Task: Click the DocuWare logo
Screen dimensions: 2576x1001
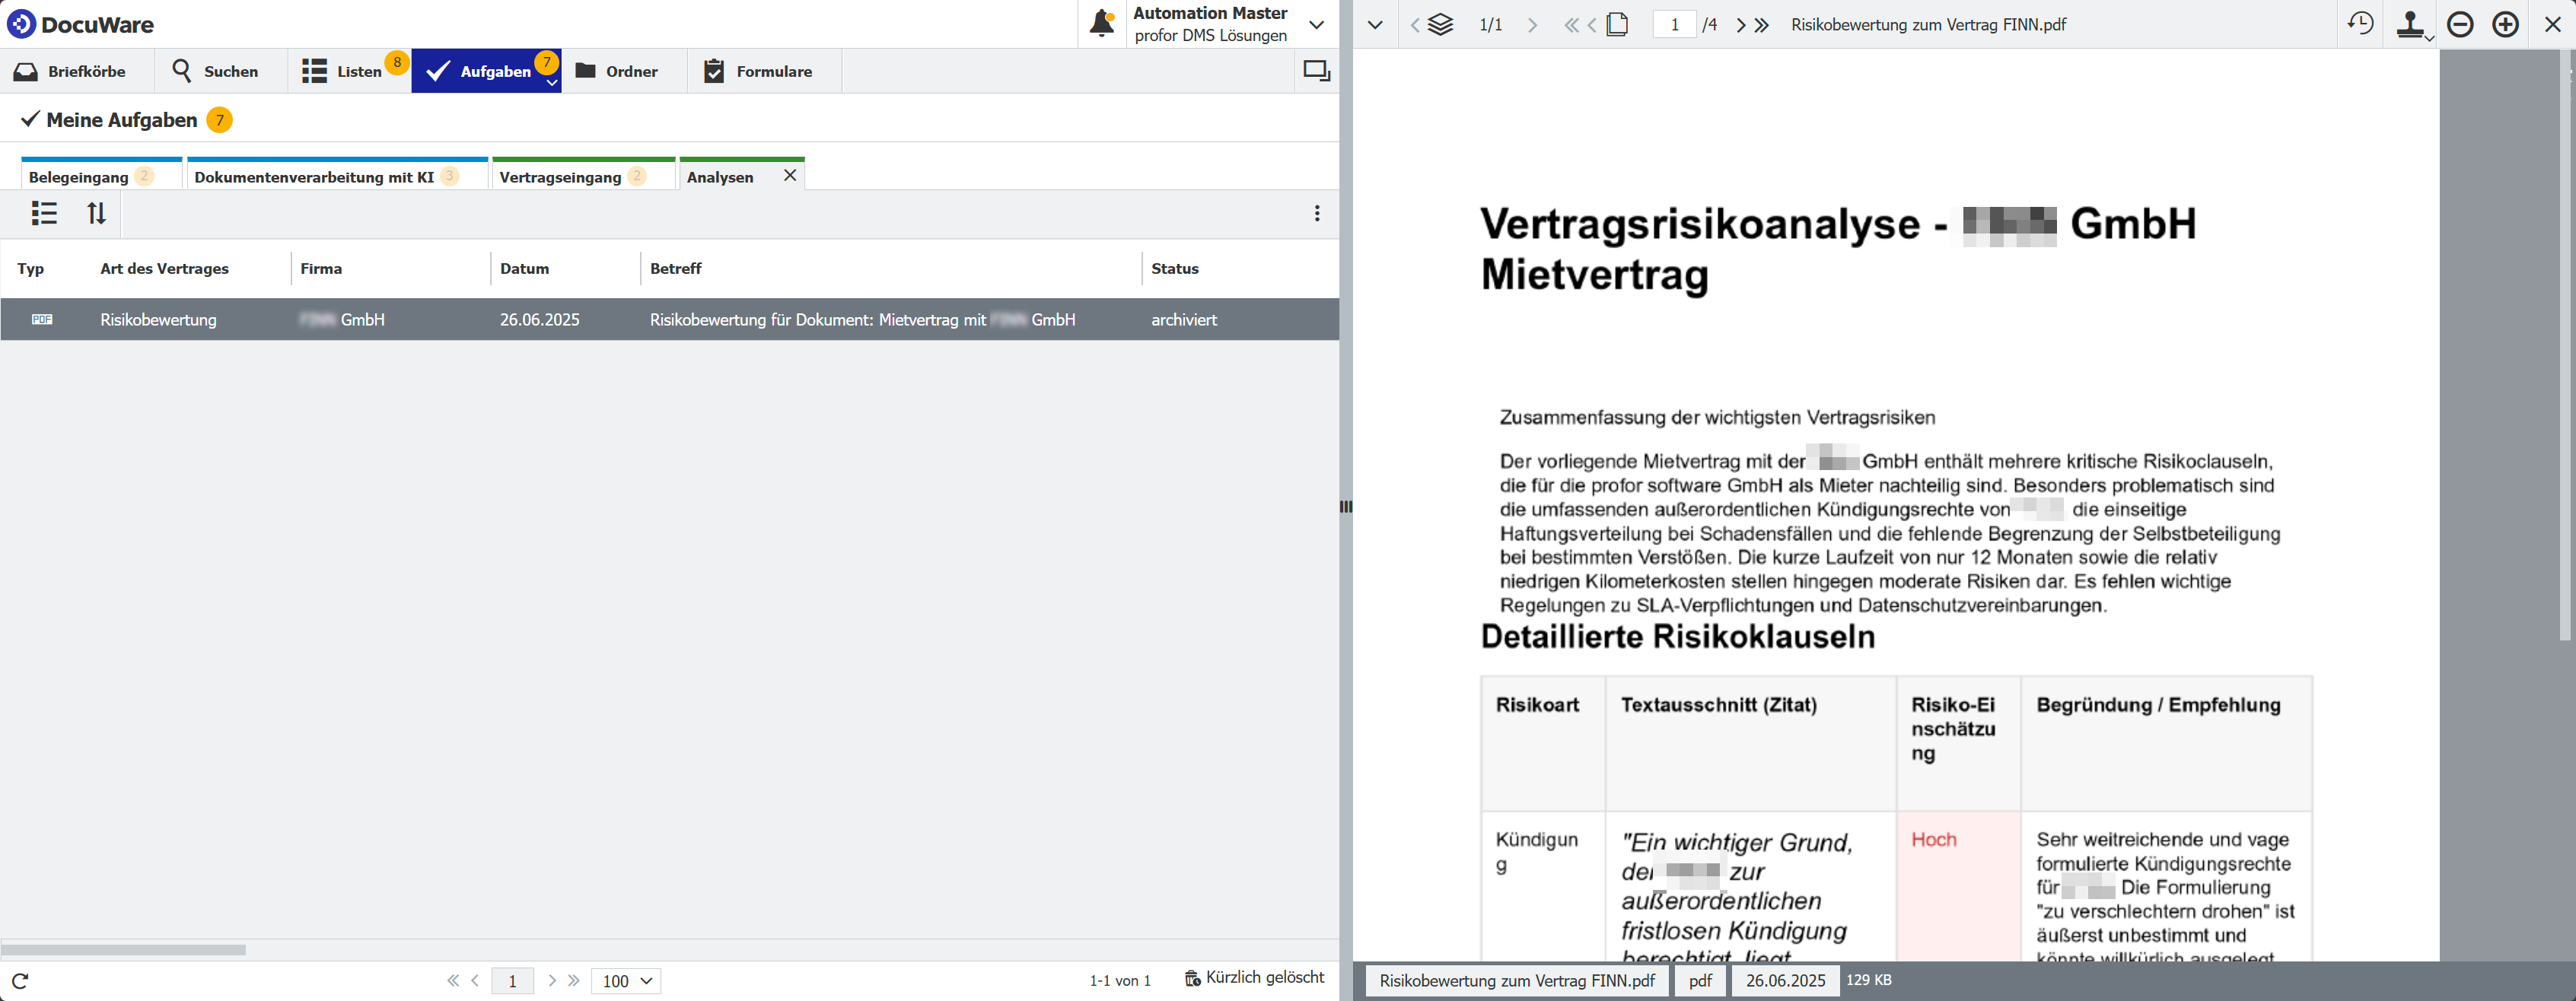Action: tap(80, 24)
